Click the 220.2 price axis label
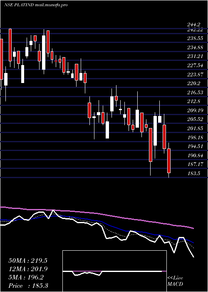This screenshot has height=292, width=208. pyautogui.click(x=193, y=83)
